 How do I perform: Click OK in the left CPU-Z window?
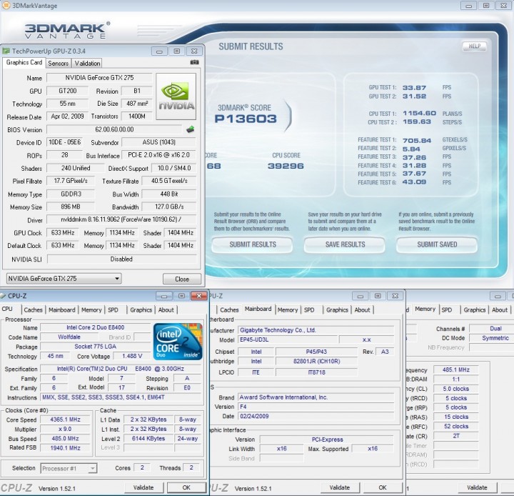point(186,487)
